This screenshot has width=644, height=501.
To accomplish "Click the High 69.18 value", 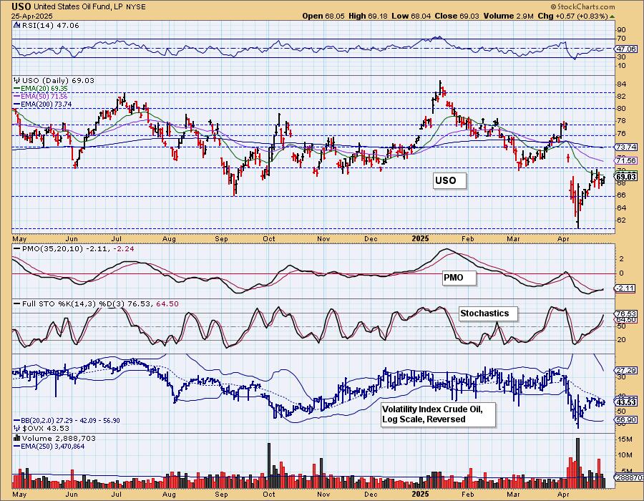I will [x=368, y=16].
